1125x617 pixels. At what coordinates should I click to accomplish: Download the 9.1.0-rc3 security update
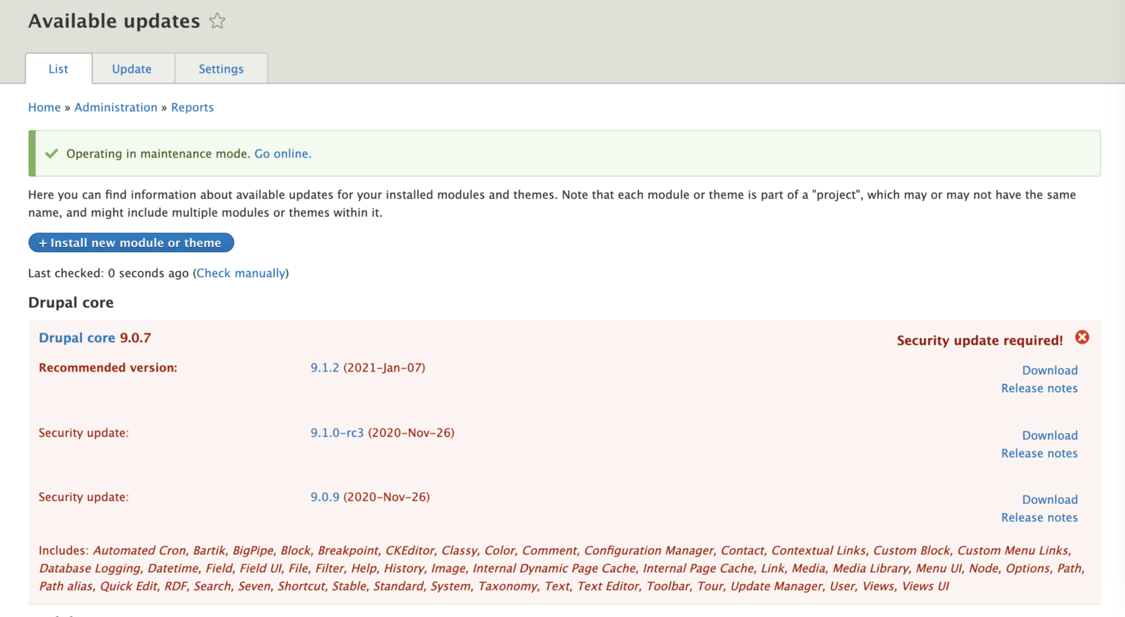point(1050,435)
